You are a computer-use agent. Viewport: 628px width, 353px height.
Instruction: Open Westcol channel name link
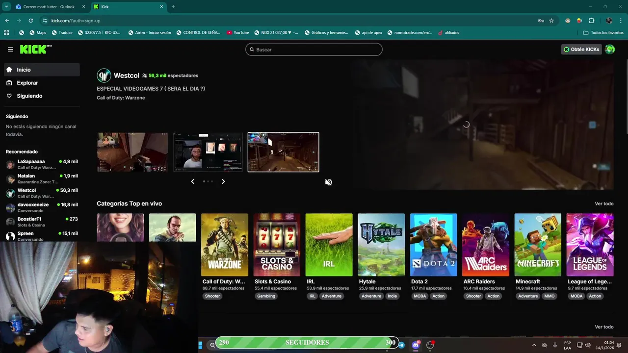pyautogui.click(x=127, y=76)
